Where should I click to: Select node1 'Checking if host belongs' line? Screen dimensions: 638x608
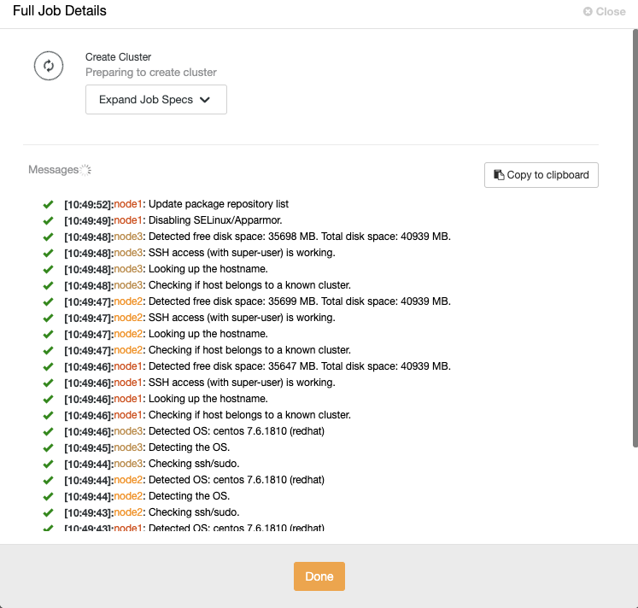pyautogui.click(x=207, y=415)
